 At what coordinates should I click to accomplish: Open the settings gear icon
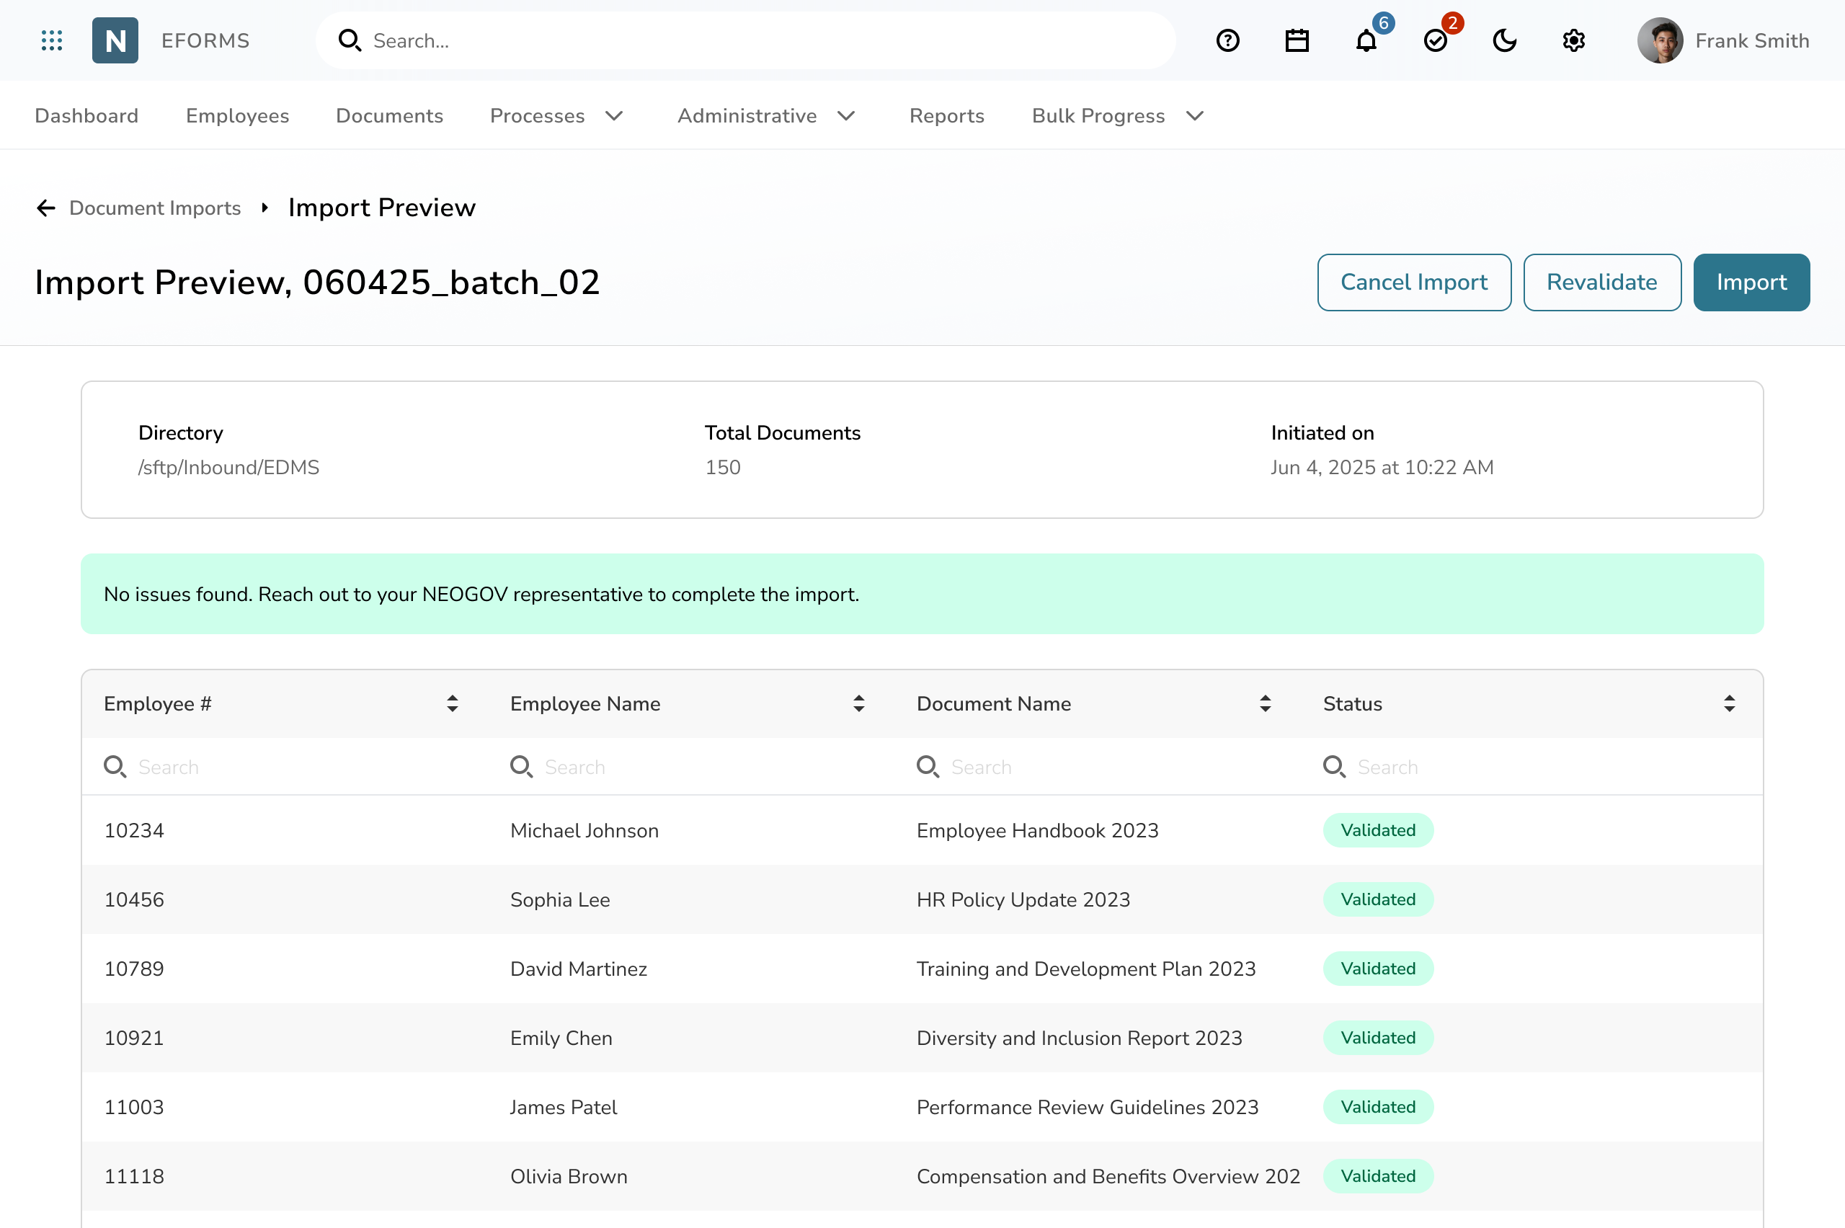[1573, 41]
